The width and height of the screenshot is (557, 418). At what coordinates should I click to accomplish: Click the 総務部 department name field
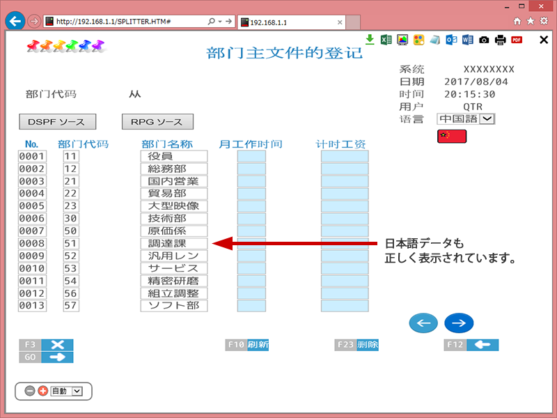(174, 169)
